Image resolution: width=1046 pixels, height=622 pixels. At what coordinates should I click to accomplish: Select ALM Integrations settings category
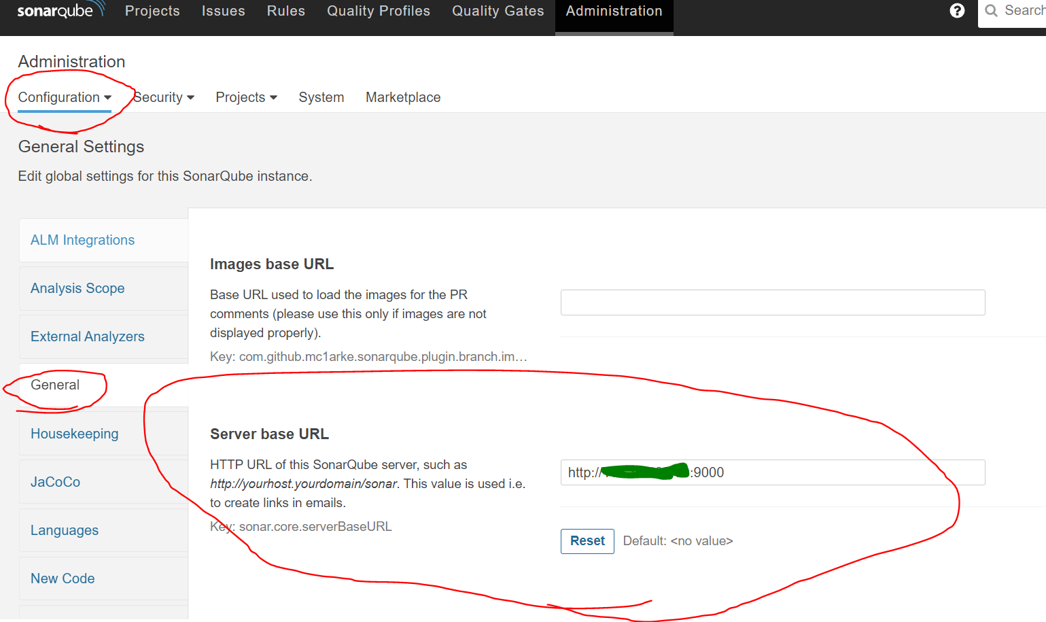pos(103,240)
